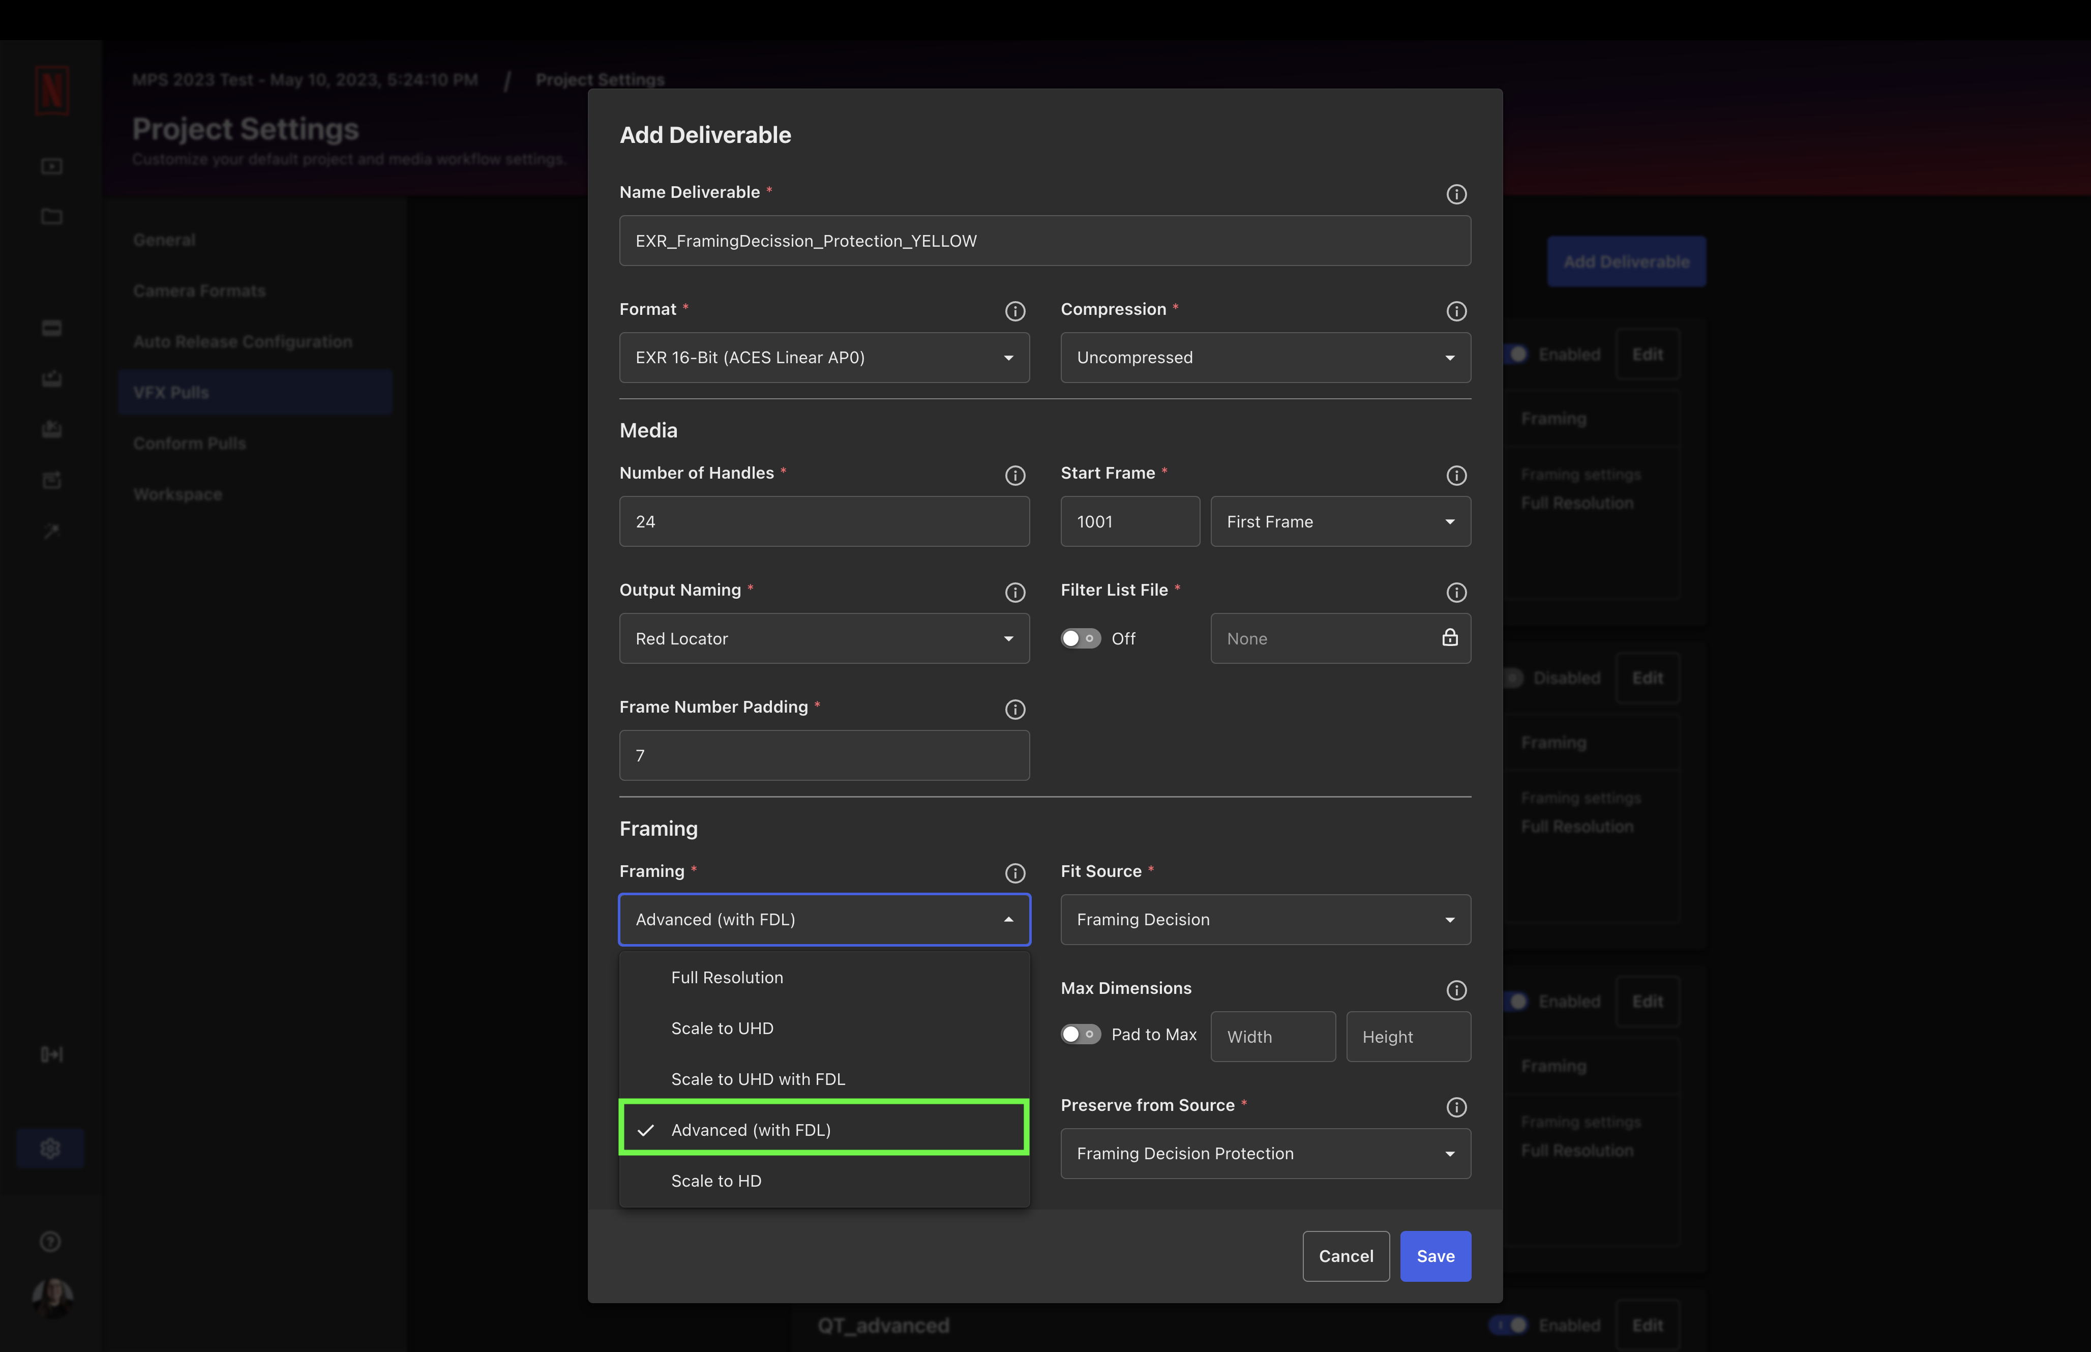Choose Advanced (with FDL) in list
2091x1352 pixels.
pos(824,1129)
